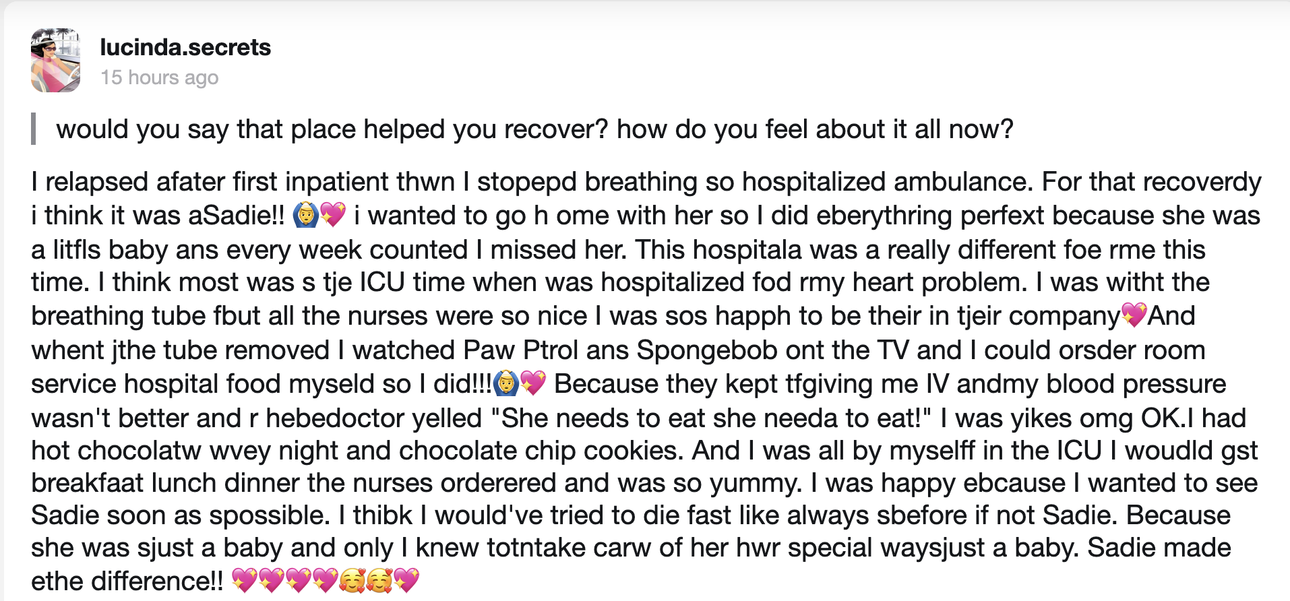Image resolution: width=1290 pixels, height=601 pixels.
Task: Click the words "Paw Ptrol" in the post
Action: [x=521, y=350]
